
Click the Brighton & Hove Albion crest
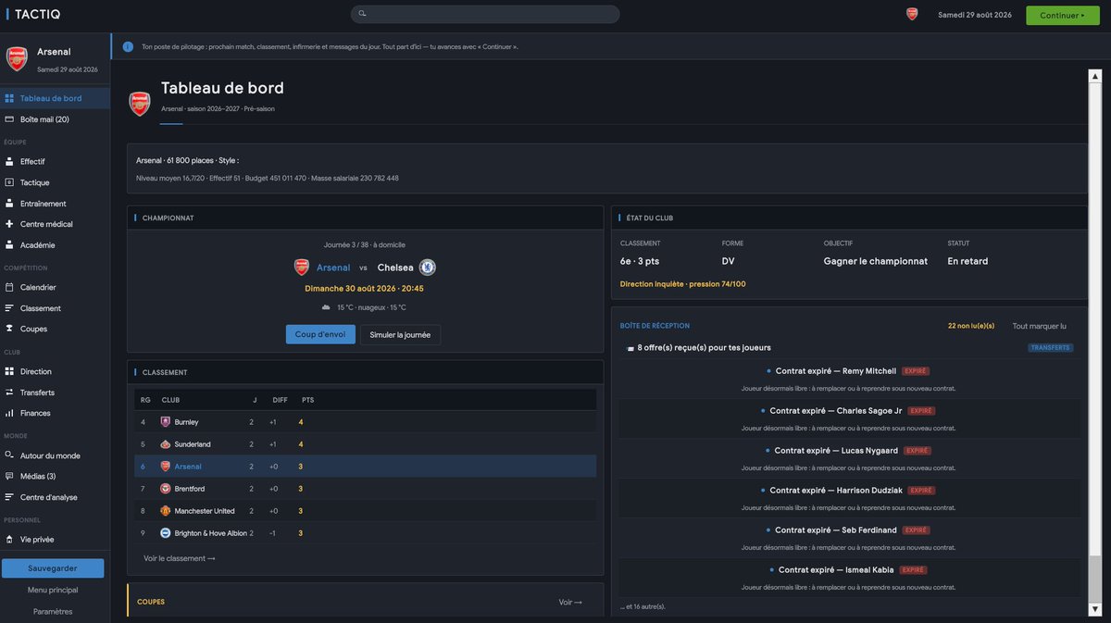pyautogui.click(x=166, y=533)
